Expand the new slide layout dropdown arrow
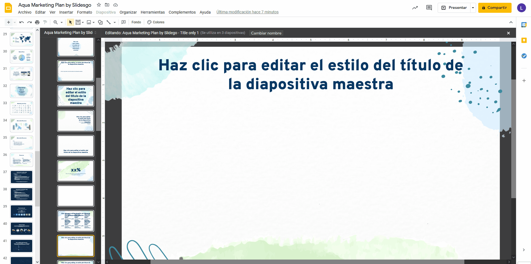The image size is (531, 264). tap(15, 22)
